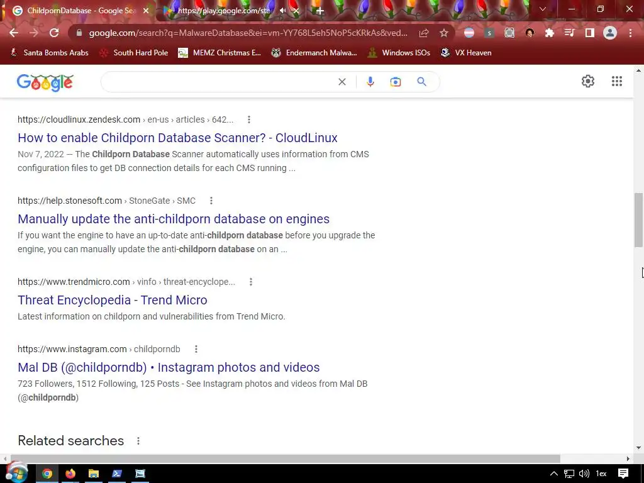View site information via the lock icon
Screen dimensions: 644x483
(79, 33)
